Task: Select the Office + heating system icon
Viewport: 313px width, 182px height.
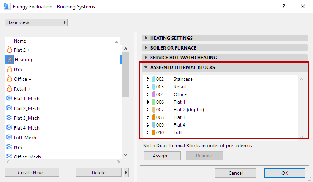Action: coord(9,79)
